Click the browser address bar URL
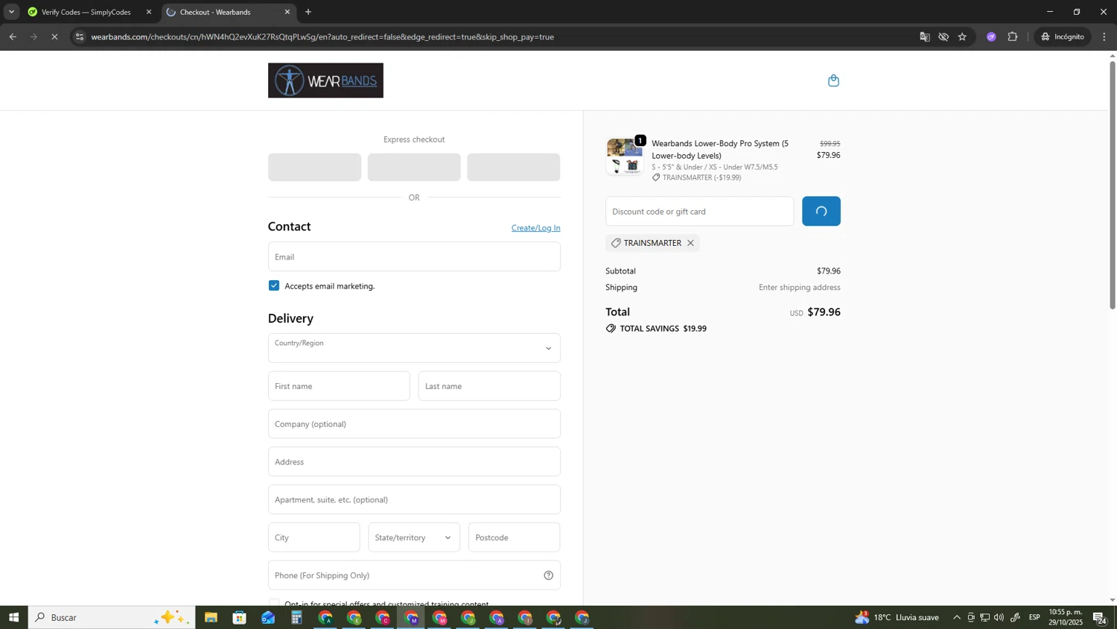 [x=322, y=37]
